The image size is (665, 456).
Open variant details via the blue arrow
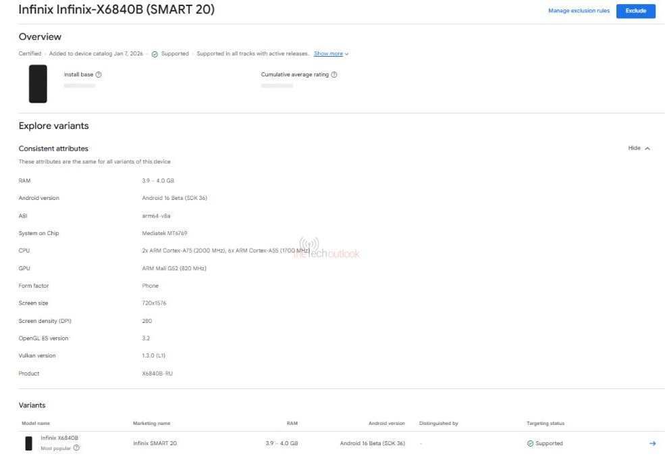point(652,443)
